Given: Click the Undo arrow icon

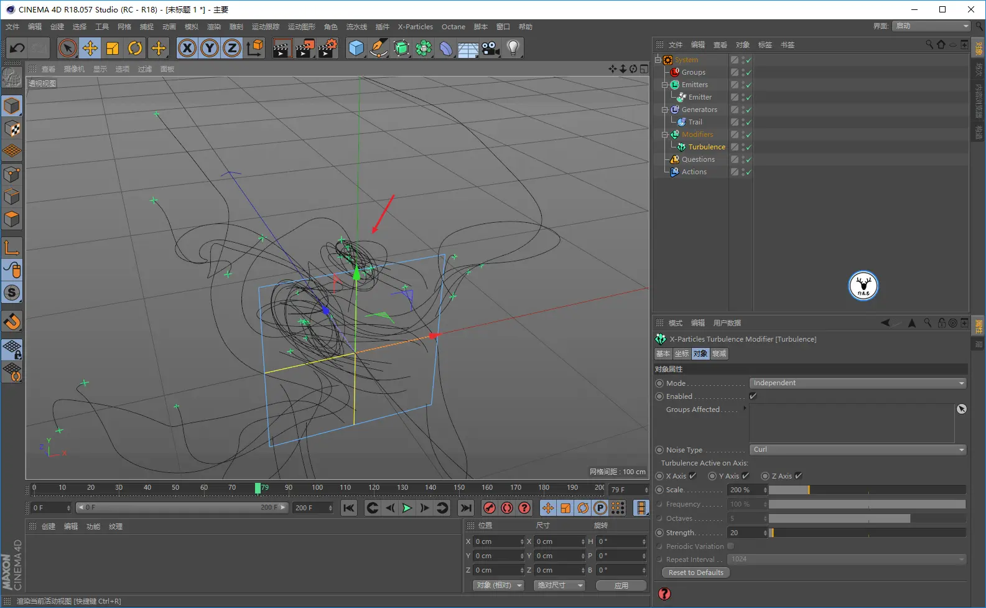Looking at the screenshot, I should click(x=17, y=48).
